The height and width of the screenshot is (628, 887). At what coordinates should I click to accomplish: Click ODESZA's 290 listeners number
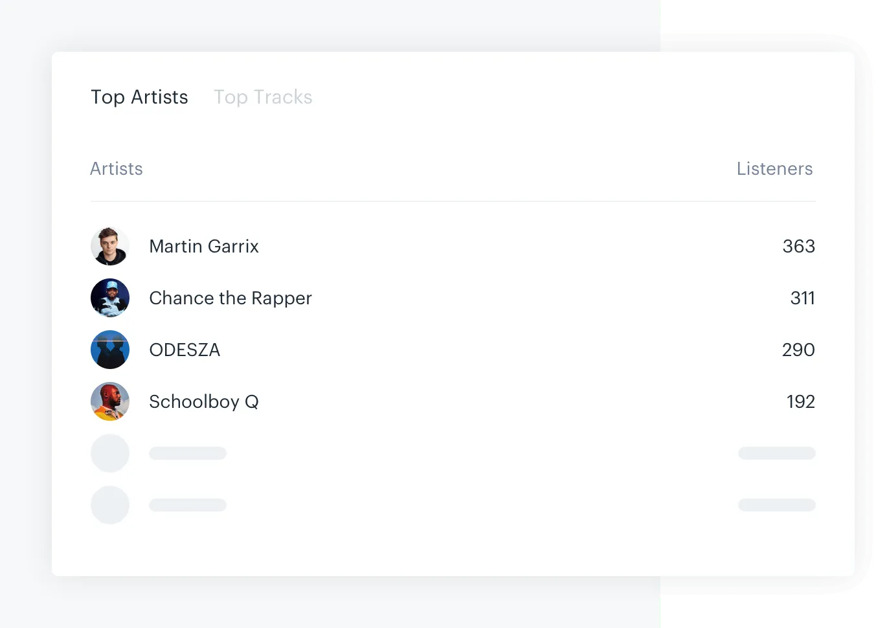click(x=798, y=350)
